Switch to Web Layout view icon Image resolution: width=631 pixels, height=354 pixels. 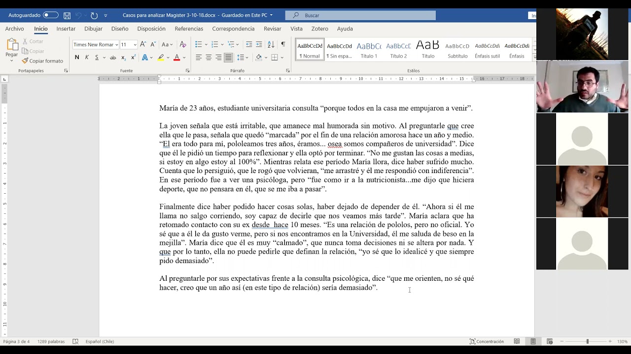coord(550,341)
